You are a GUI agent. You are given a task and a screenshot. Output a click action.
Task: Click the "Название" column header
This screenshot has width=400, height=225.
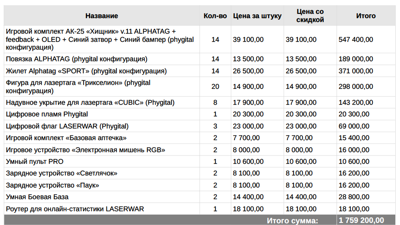tap(101, 16)
